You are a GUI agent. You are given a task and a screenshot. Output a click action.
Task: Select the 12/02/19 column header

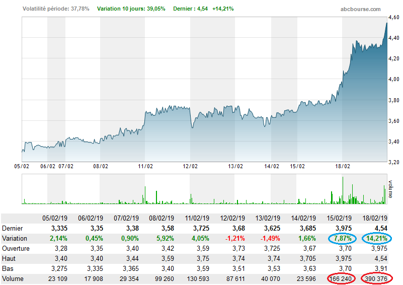click(x=232, y=218)
